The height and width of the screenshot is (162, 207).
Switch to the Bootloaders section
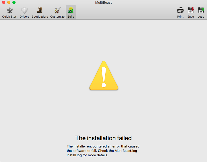(40, 12)
